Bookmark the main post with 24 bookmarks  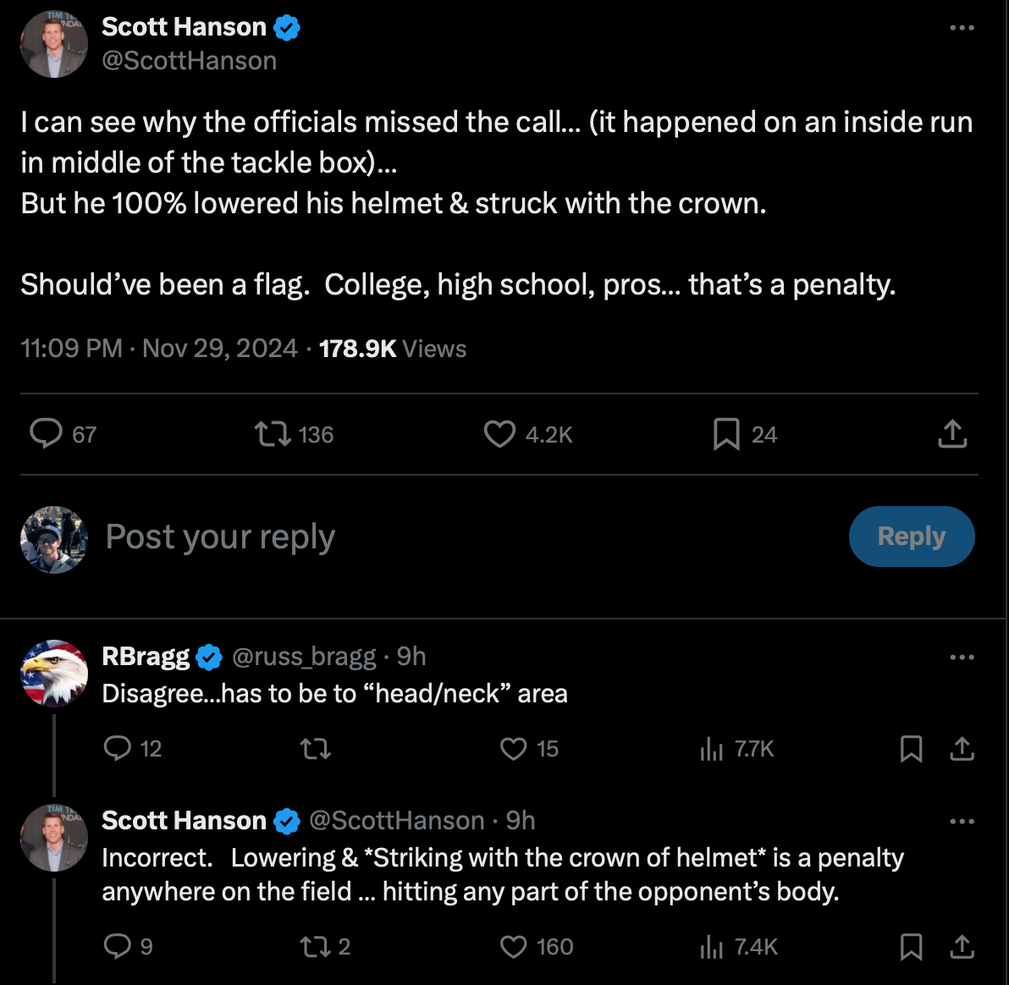(726, 434)
